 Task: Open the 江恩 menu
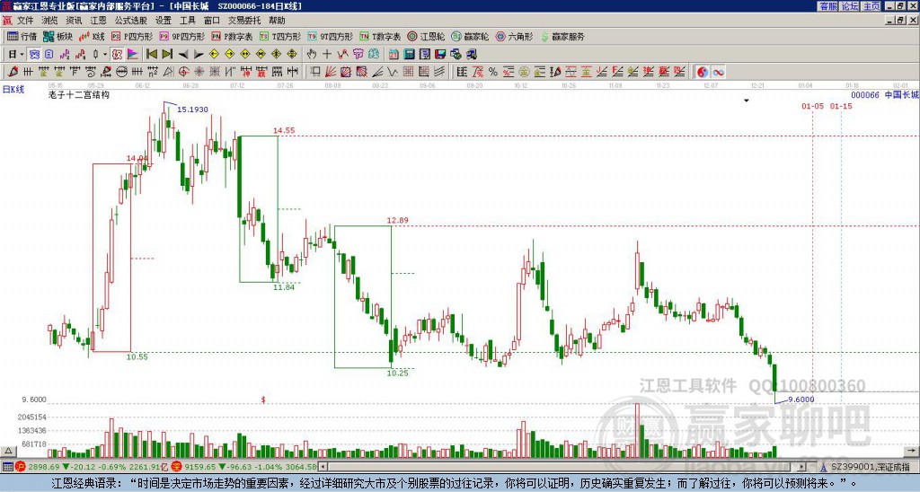pos(98,21)
